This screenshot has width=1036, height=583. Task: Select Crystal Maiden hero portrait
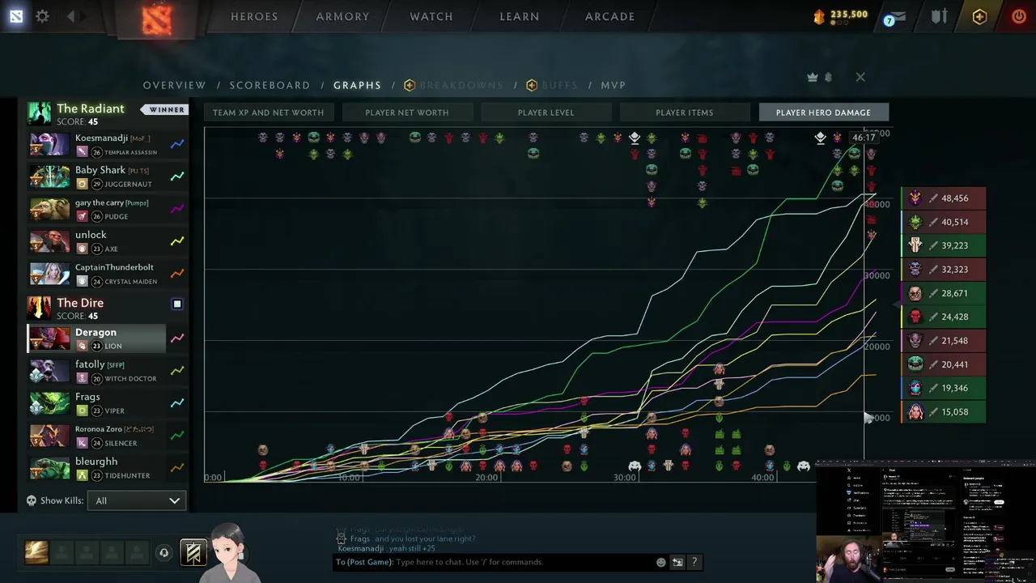coord(50,274)
